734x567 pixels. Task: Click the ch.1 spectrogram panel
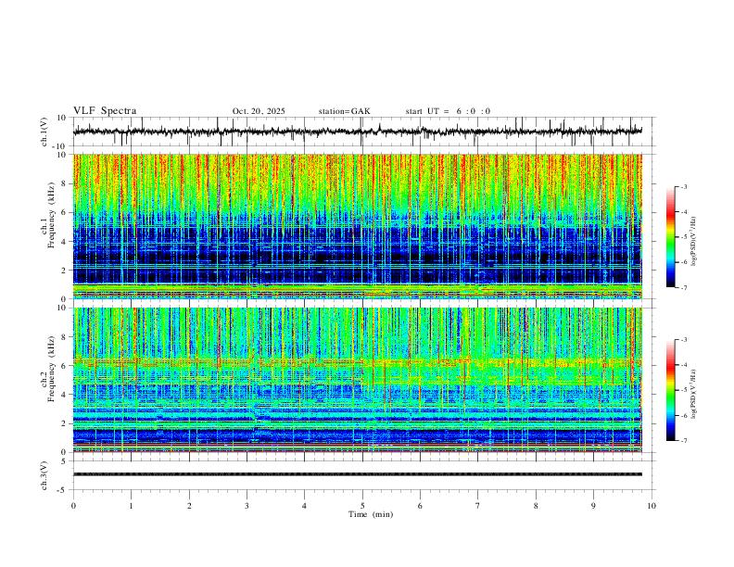[x=358, y=226]
